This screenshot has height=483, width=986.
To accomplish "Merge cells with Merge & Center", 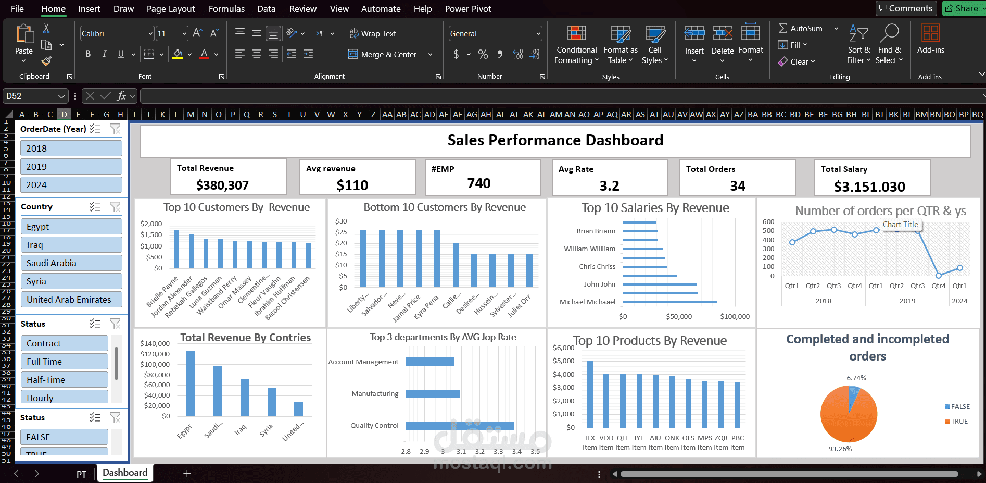I will 382,54.
